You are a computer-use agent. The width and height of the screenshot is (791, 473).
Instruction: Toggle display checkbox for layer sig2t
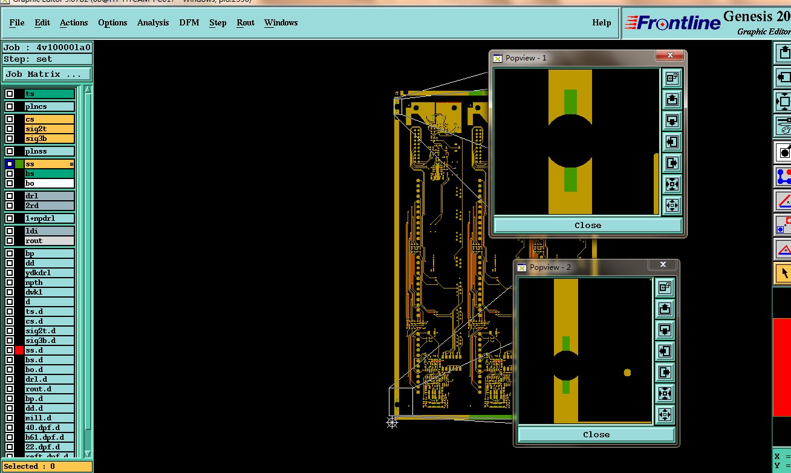point(10,129)
